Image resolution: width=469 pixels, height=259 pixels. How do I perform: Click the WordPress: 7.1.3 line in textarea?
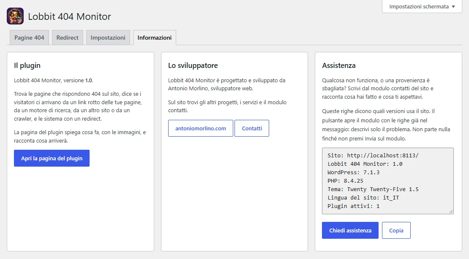point(354,173)
